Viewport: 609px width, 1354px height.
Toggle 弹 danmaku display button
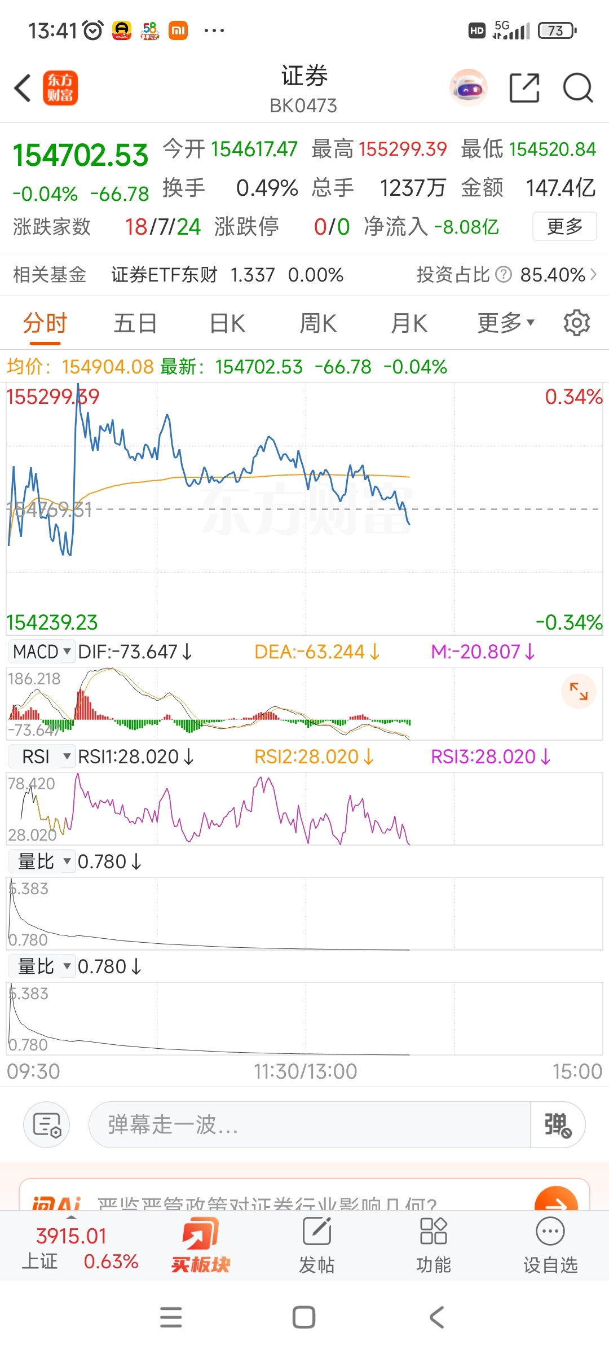pyautogui.click(x=558, y=1124)
